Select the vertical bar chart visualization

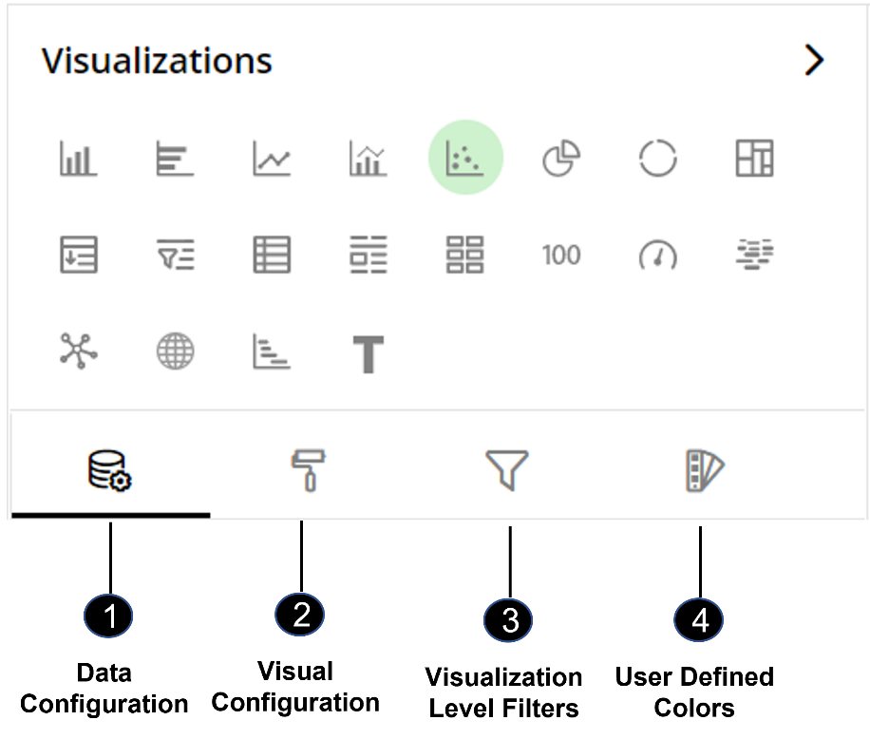pos(78,159)
